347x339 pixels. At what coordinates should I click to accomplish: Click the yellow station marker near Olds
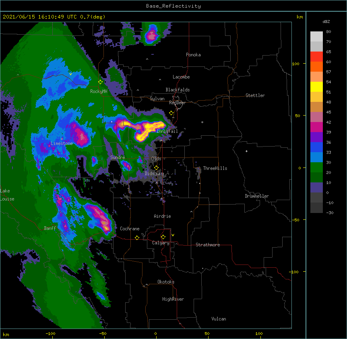tap(156, 168)
